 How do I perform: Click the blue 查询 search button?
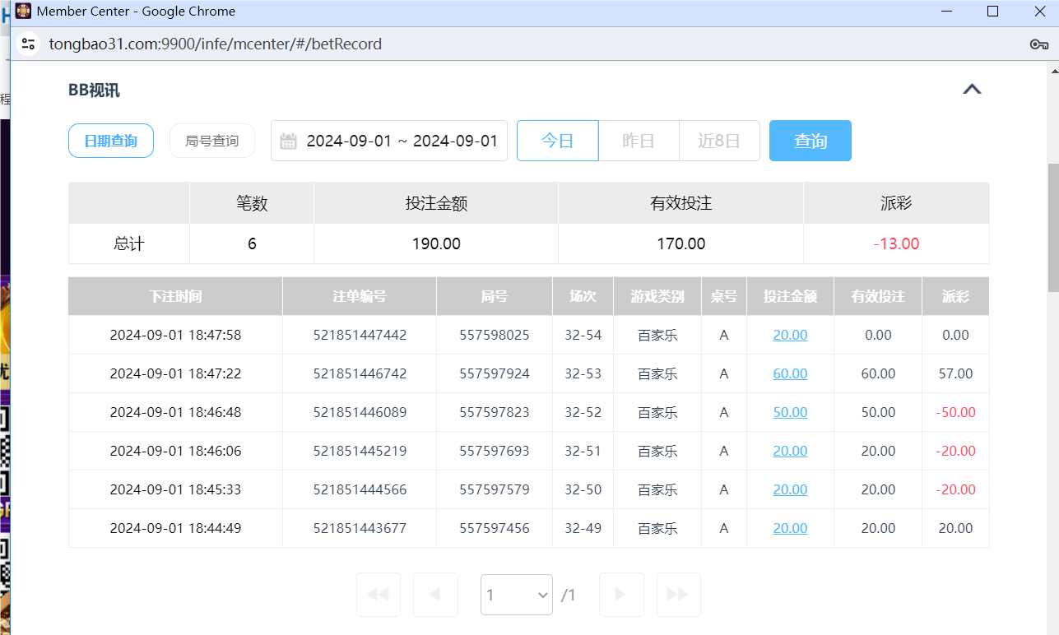click(x=810, y=141)
